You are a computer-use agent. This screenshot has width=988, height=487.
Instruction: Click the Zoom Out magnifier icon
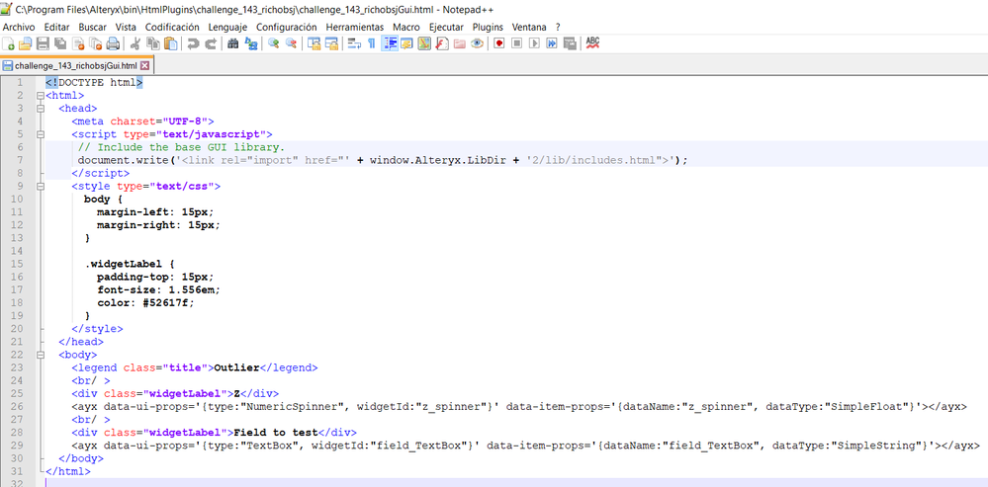click(291, 43)
